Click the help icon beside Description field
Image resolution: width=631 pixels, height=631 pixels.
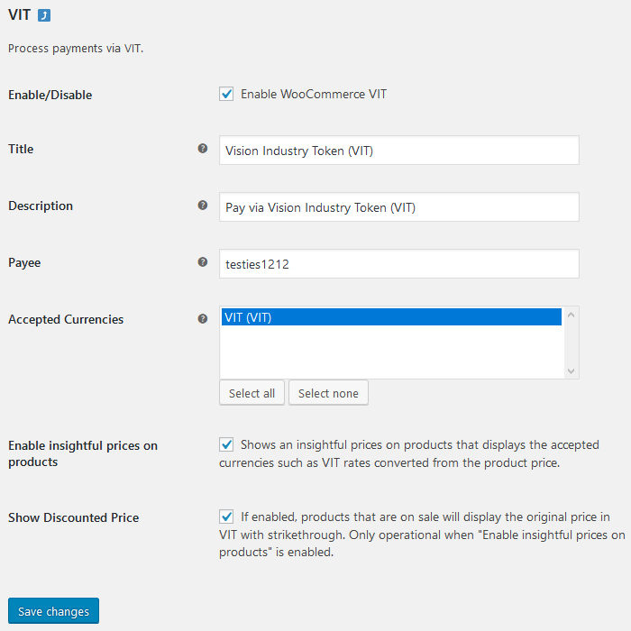click(x=203, y=206)
